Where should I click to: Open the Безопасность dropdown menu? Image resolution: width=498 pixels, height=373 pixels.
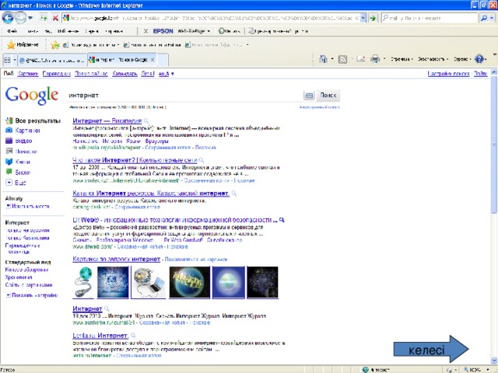(x=433, y=59)
